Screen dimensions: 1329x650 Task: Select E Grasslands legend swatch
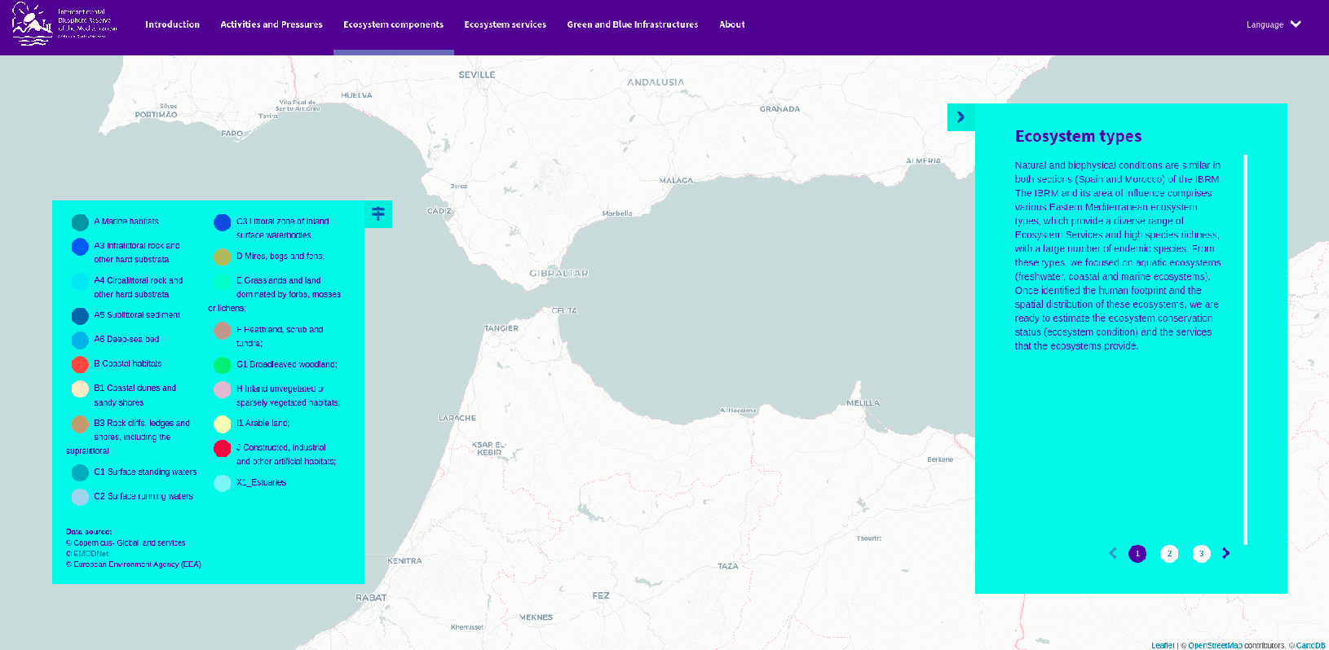tap(223, 281)
